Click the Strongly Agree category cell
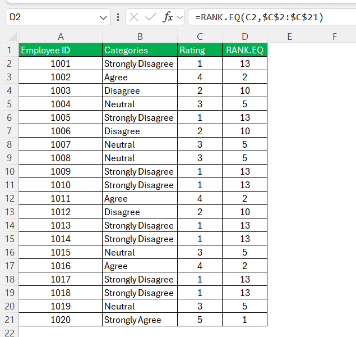Viewport: 356px width, 337px height. pyautogui.click(x=140, y=320)
